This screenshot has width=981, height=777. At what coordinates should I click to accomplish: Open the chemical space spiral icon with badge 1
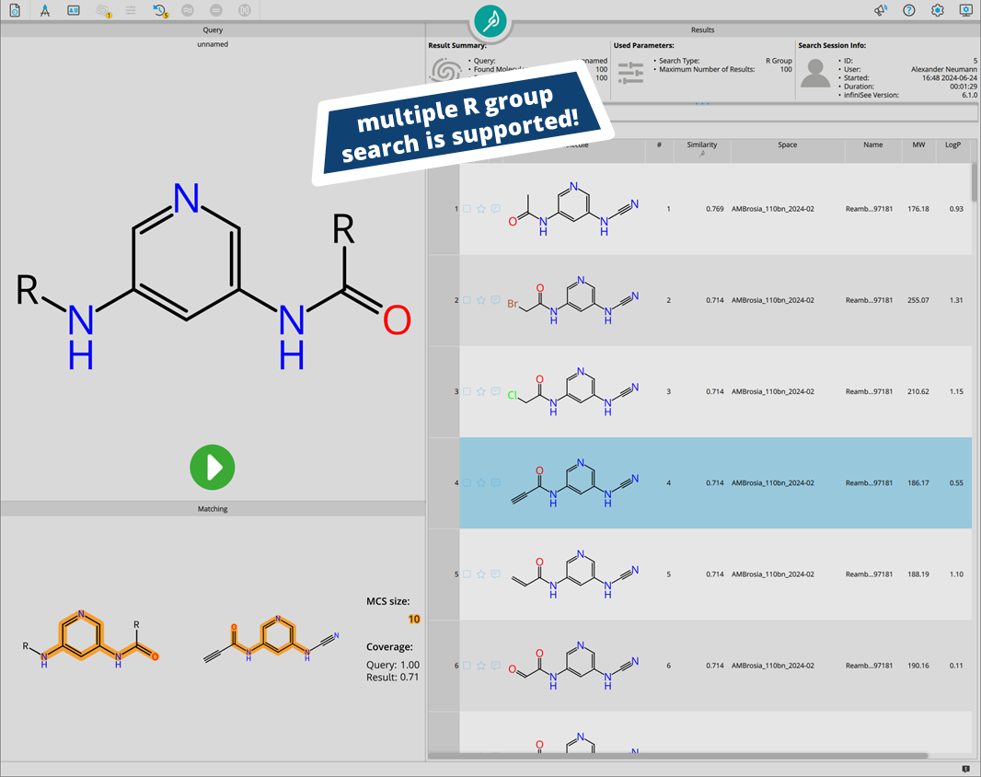[x=100, y=10]
